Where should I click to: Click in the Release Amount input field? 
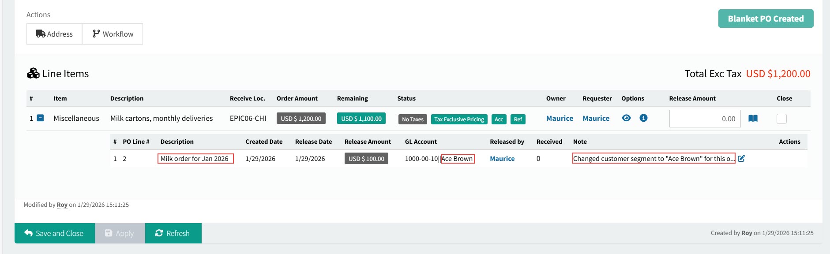(705, 119)
